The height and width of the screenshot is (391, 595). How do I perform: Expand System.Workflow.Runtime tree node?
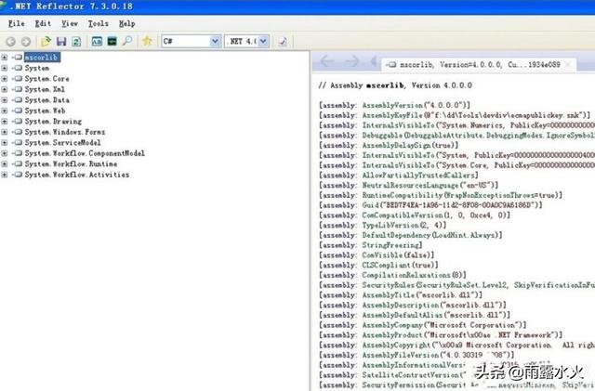[4, 163]
